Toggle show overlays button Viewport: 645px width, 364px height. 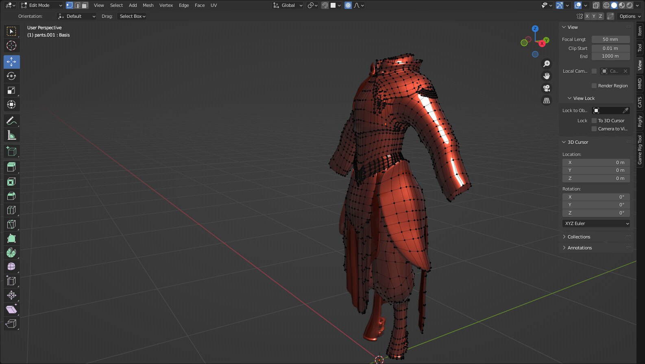[x=578, y=5]
